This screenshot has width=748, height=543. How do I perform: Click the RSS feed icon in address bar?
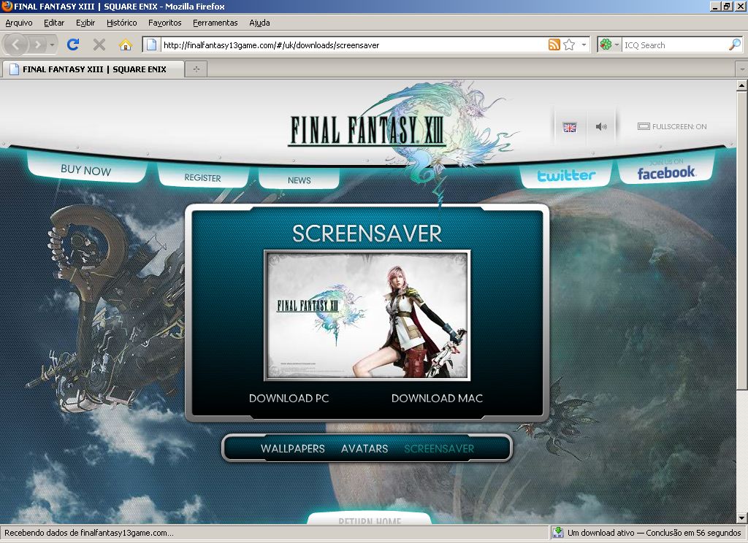554,45
